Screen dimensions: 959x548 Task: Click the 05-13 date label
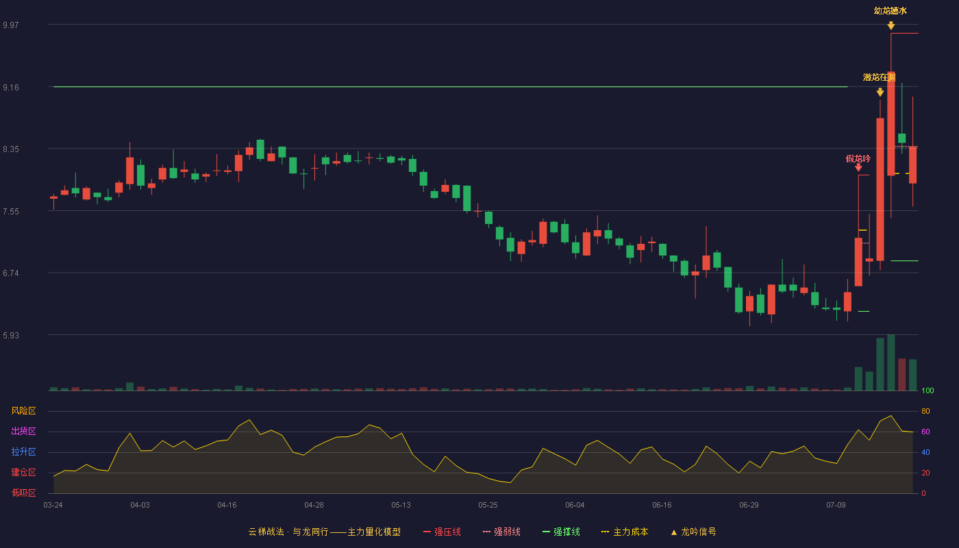tap(401, 505)
